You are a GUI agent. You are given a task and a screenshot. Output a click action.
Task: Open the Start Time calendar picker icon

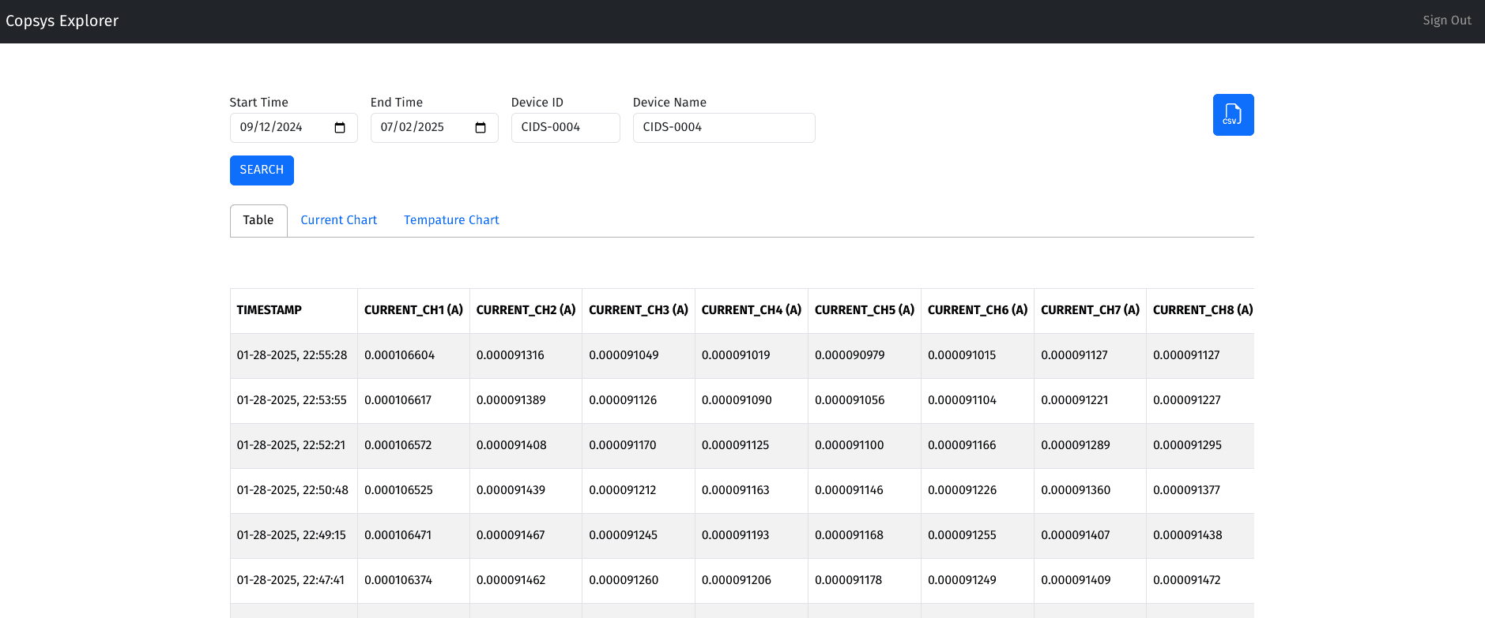click(340, 128)
